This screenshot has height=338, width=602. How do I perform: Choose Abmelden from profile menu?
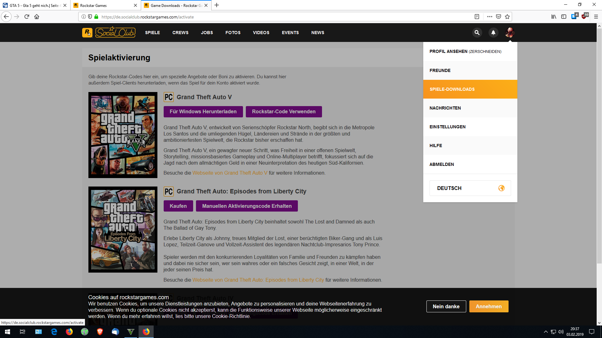pyautogui.click(x=441, y=164)
